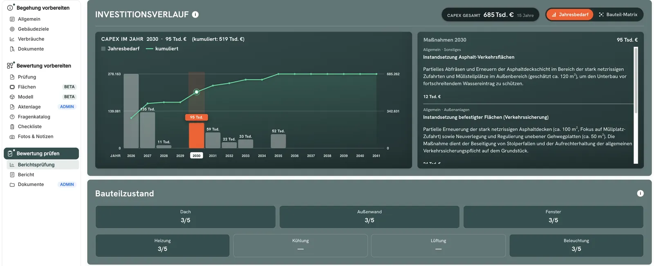The width and height of the screenshot is (654, 266).
Task: Open the Bericht menu item
Action: click(x=26, y=175)
